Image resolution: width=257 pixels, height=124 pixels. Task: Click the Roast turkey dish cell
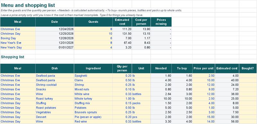[55, 99]
